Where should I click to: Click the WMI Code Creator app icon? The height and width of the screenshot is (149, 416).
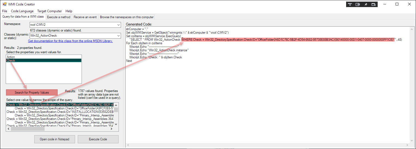coord(4,4)
